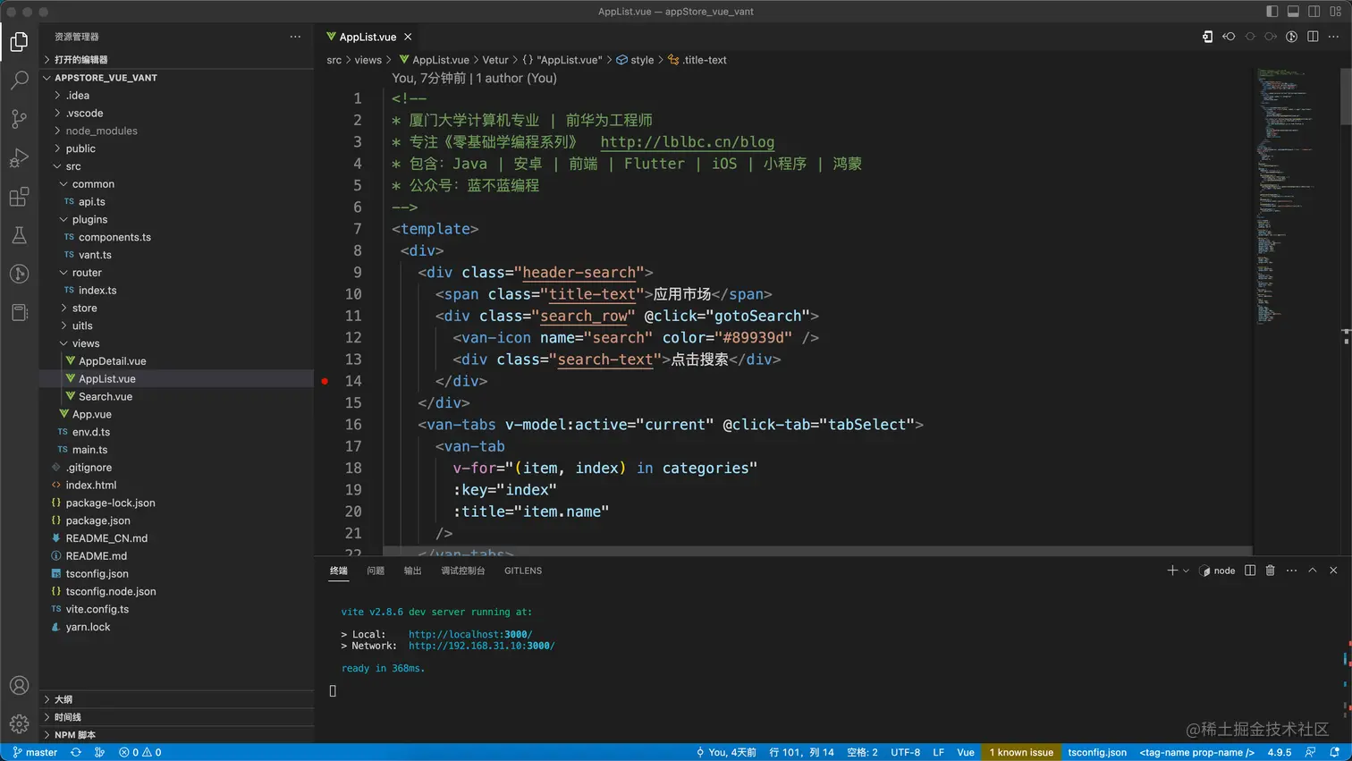1352x761 pixels.
Task: Click the 1 known issue status item
Action: [1021, 752]
